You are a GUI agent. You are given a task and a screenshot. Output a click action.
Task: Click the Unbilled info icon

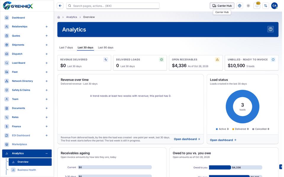click(x=273, y=60)
